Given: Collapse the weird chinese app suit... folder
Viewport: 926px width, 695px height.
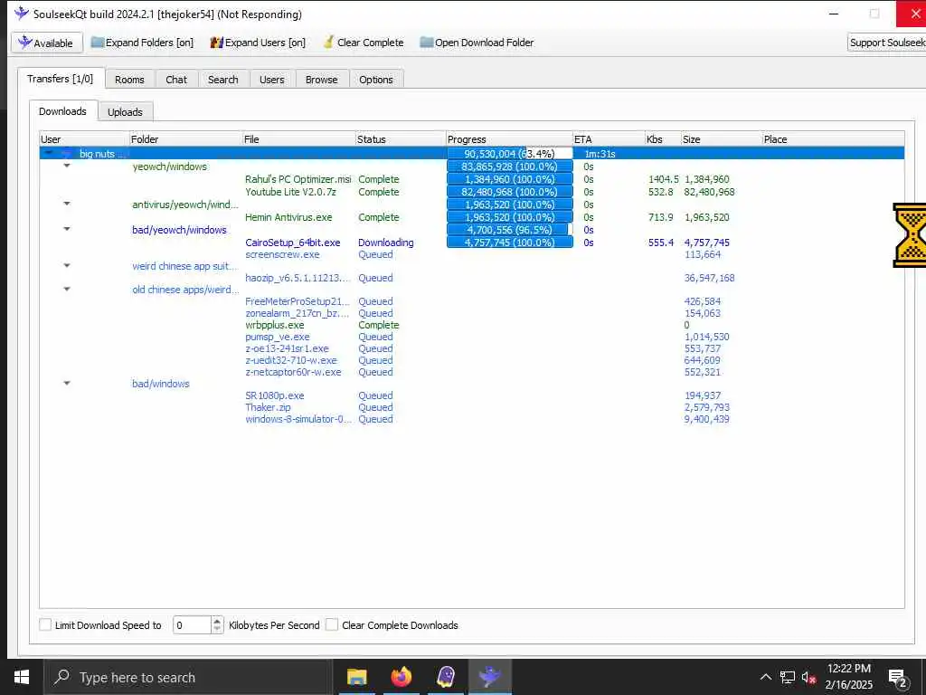Looking at the screenshot, I should (67, 266).
